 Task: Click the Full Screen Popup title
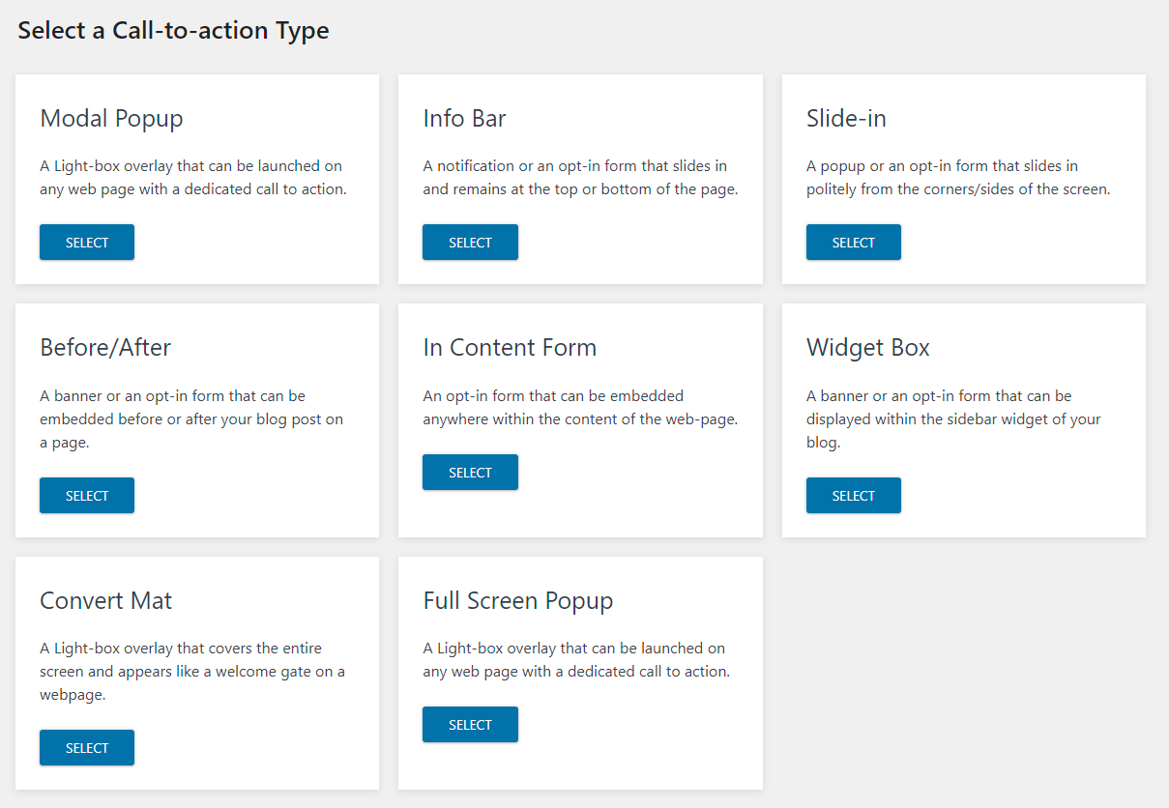point(518,601)
